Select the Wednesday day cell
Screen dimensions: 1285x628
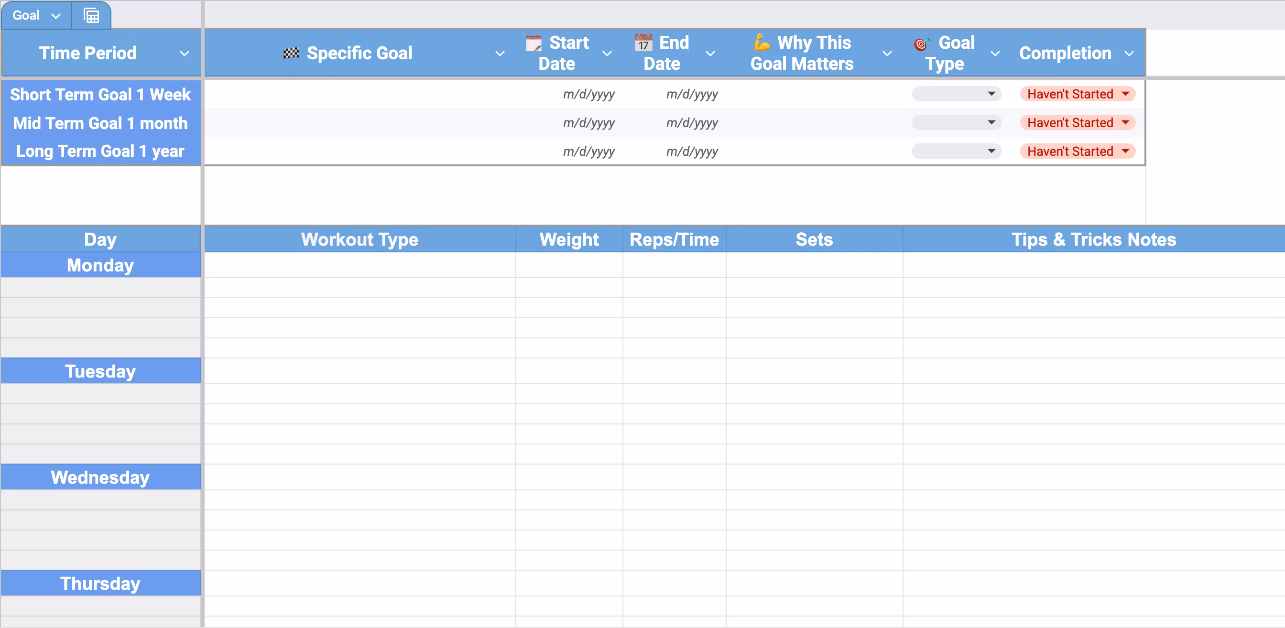(100, 477)
